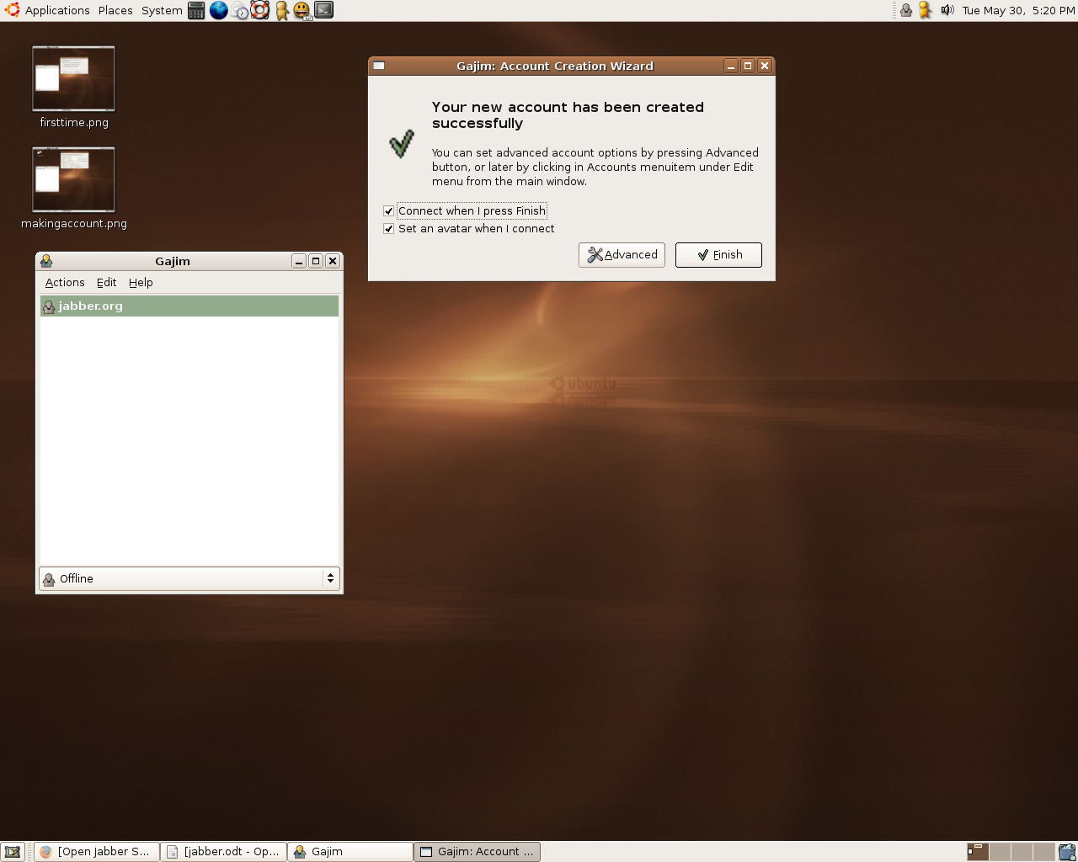
Task: Click the Offline status icon in roster
Action: coord(49,579)
